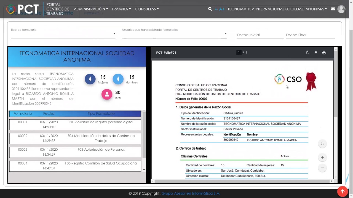Click the Fecha column header
The width and height of the screenshot is (353, 198).
pos(49,114)
